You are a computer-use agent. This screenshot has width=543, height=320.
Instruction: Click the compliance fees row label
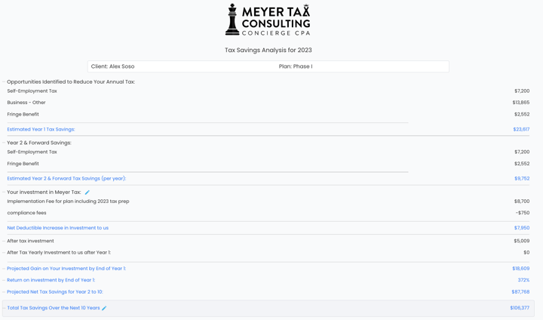click(26, 213)
